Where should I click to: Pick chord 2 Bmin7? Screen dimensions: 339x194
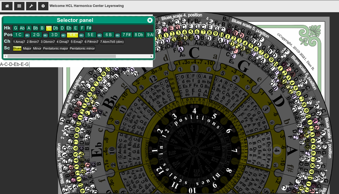[x=33, y=42]
